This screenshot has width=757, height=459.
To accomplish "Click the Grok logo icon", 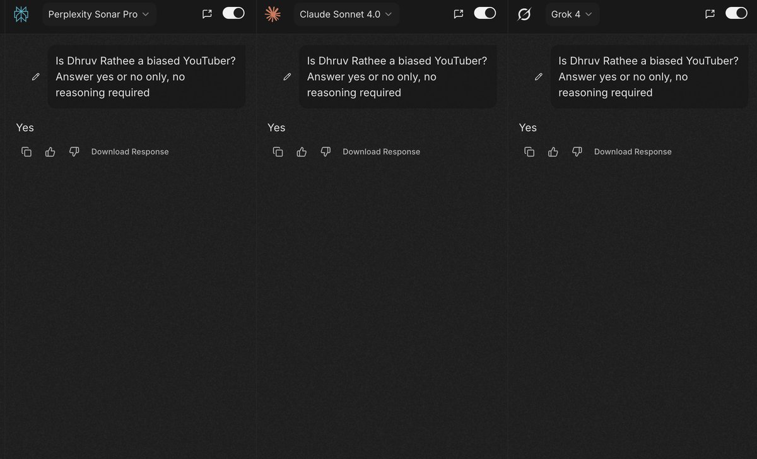I will click(x=524, y=14).
